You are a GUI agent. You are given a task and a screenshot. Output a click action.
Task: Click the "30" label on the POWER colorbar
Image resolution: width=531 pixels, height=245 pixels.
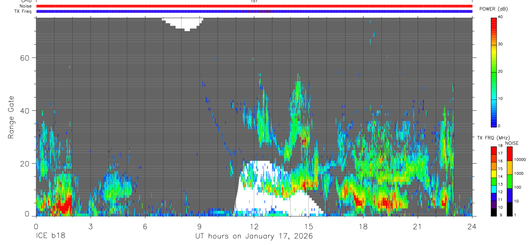pyautogui.click(x=501, y=44)
